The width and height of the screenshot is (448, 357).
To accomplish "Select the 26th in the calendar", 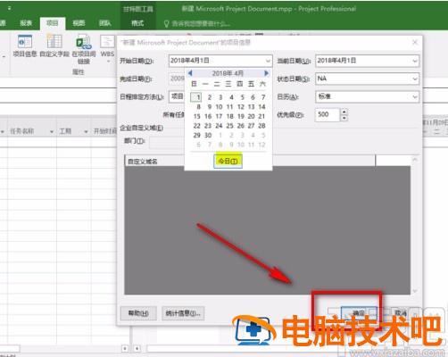I will 241,126.
